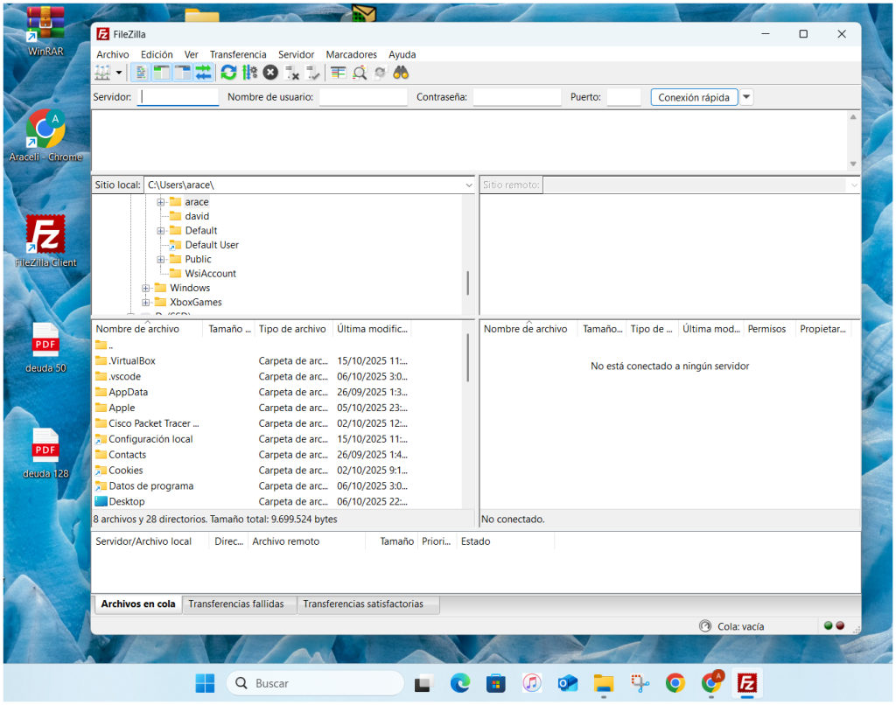Toggle the message log display
Viewport: 896px width, 705px height.
tap(140, 73)
